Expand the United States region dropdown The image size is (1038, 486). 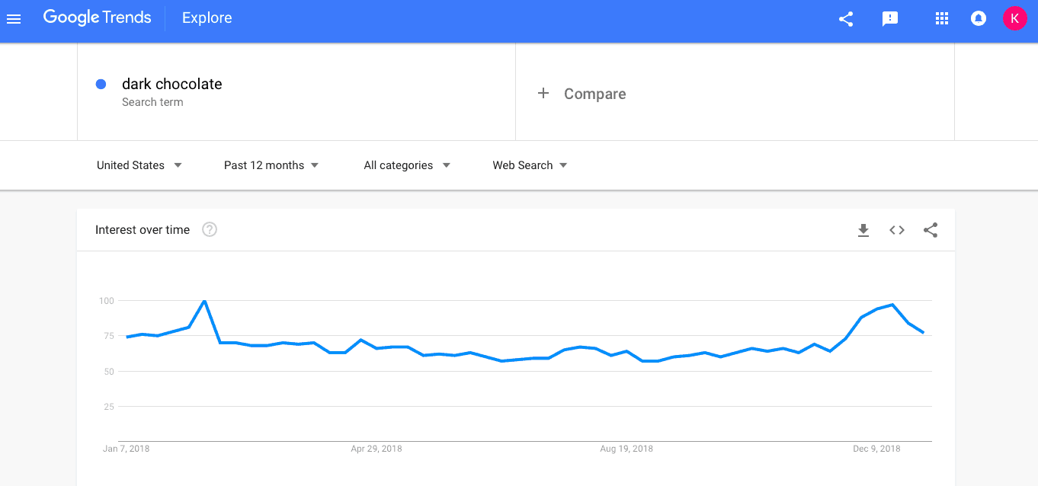click(x=139, y=165)
